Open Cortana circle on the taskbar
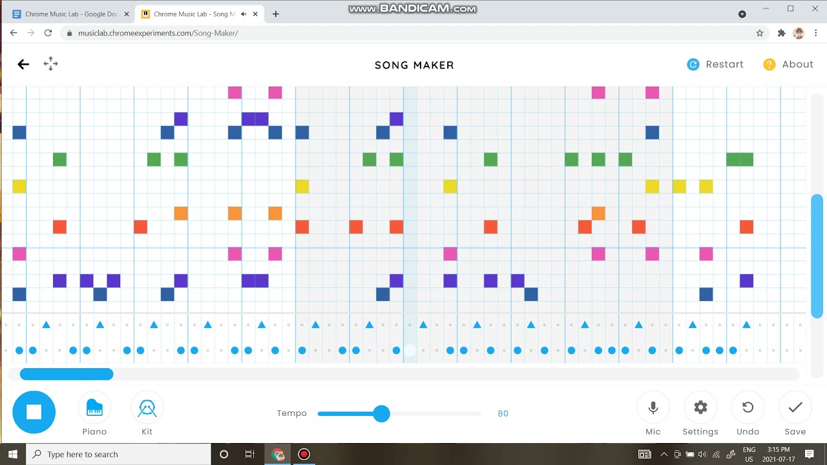This screenshot has width=827, height=465. 224,454
